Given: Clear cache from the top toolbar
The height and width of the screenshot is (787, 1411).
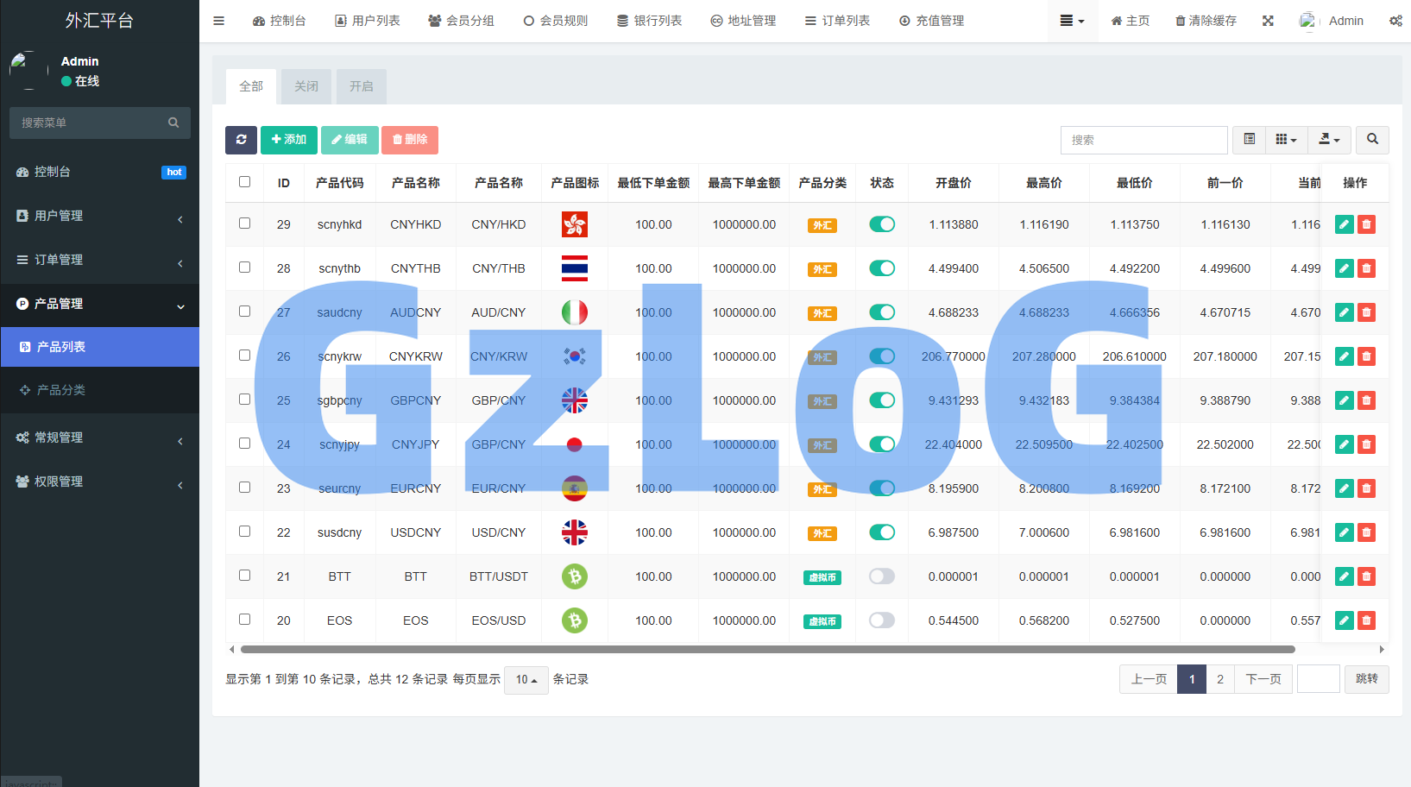Looking at the screenshot, I should (1206, 20).
